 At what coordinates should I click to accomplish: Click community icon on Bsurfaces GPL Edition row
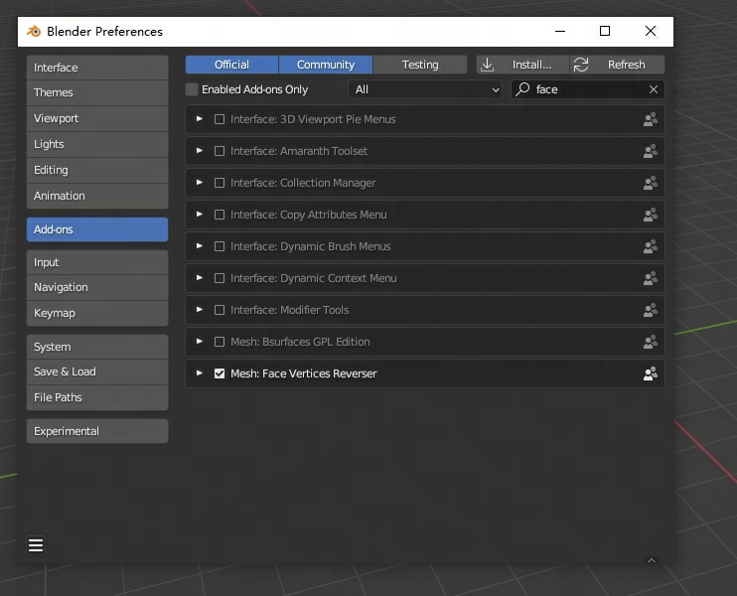click(651, 342)
